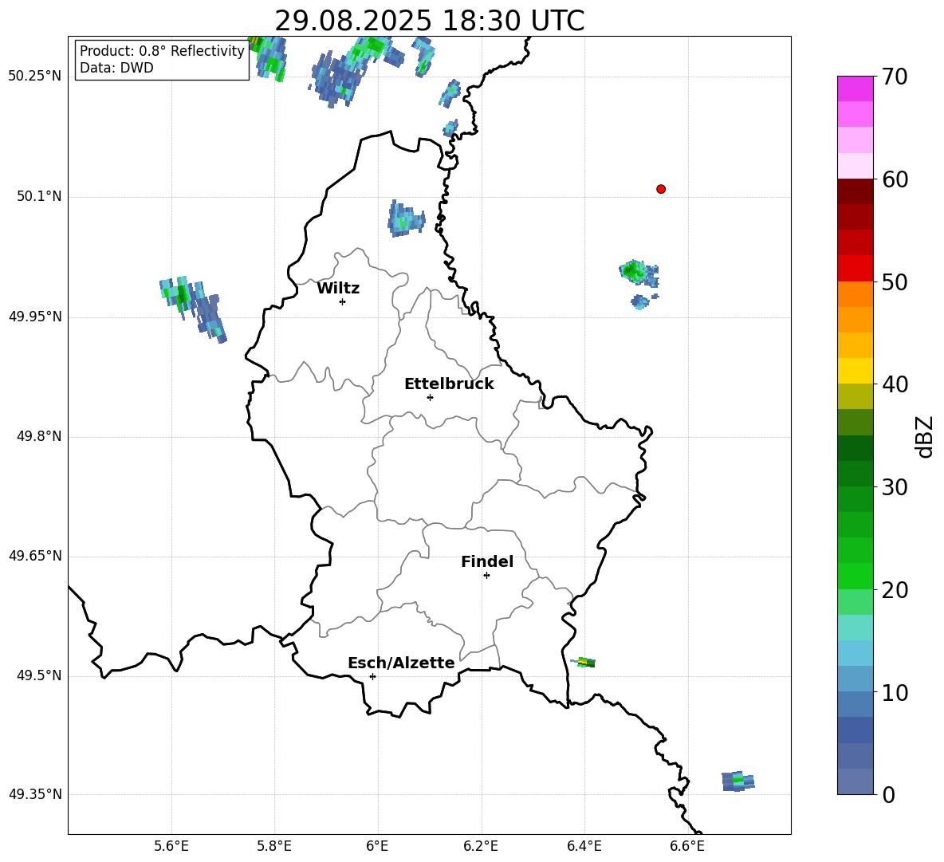Click the 5.8°E longitude label
The image size is (944, 862).
(274, 846)
